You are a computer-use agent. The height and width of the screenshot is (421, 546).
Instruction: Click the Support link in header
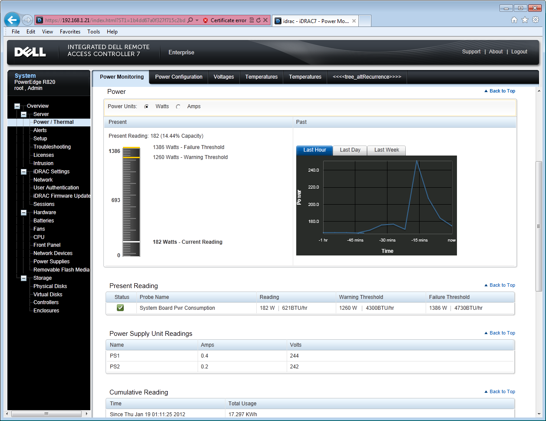[471, 52]
